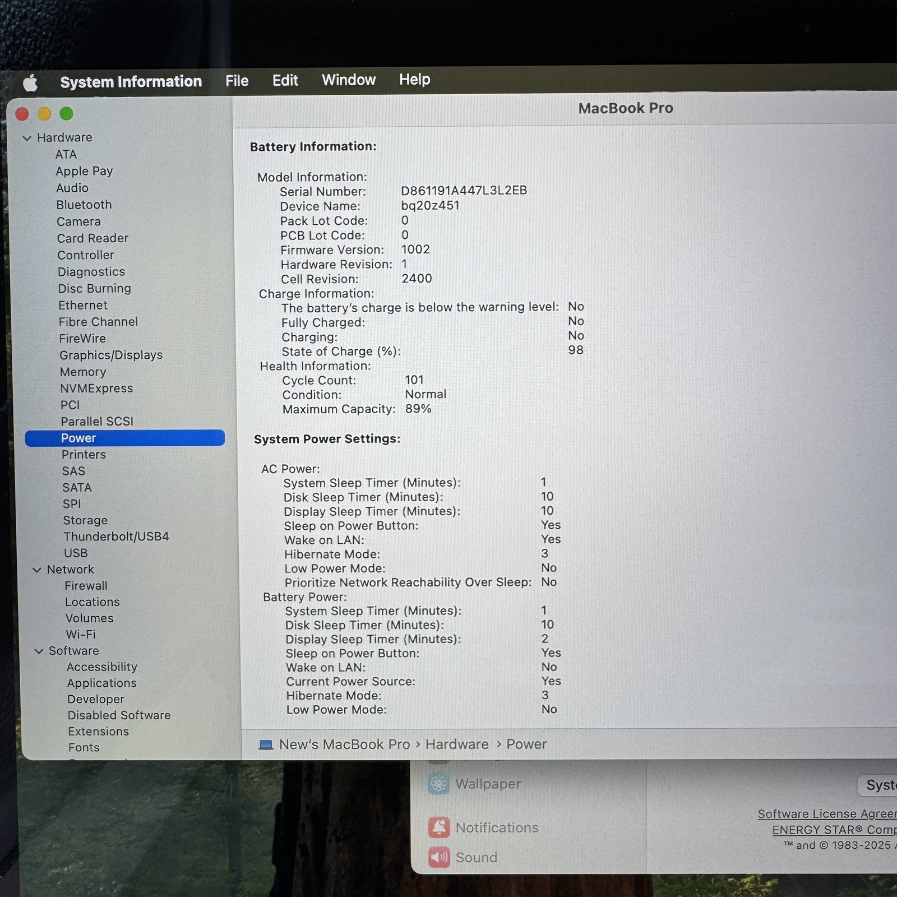897x897 pixels.
Task: Select Parallel SCSI in the sidebar
Action: click(x=97, y=422)
